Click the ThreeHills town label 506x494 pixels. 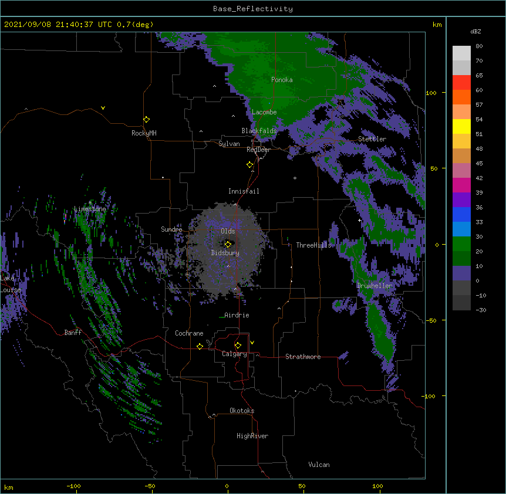coord(313,245)
